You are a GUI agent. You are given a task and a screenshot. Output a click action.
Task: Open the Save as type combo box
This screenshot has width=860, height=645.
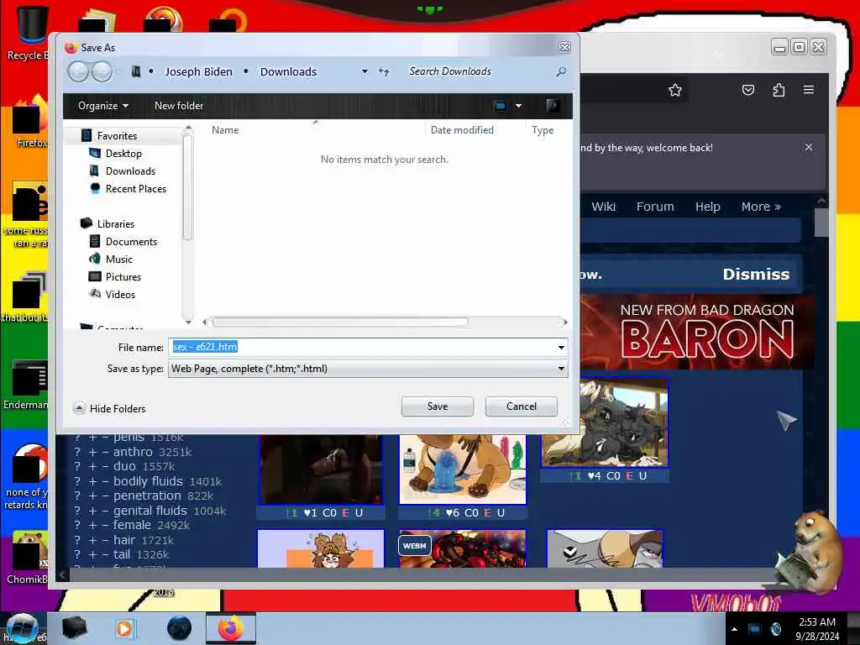[x=368, y=369]
